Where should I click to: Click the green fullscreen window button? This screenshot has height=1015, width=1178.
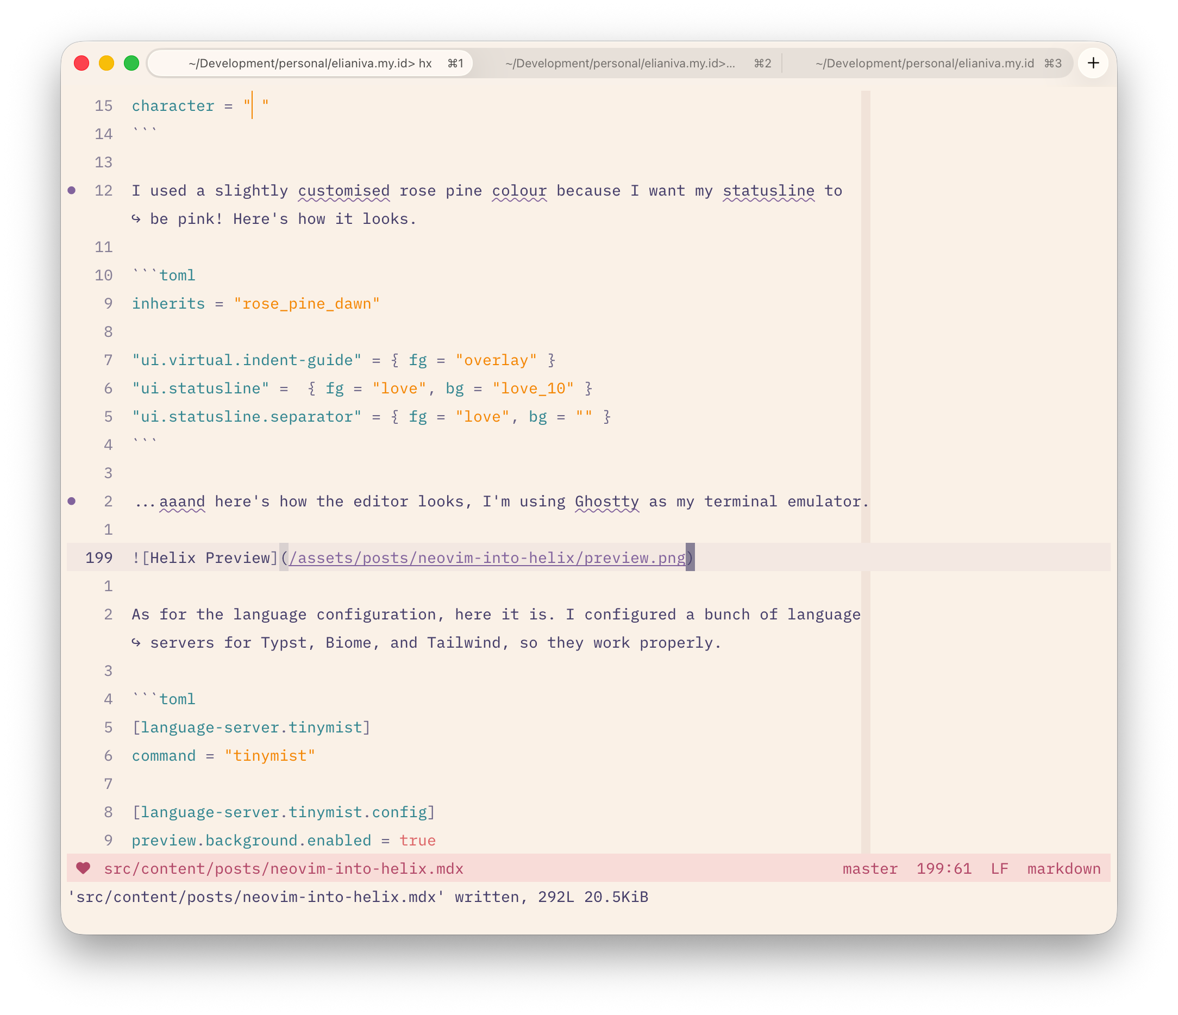click(131, 63)
